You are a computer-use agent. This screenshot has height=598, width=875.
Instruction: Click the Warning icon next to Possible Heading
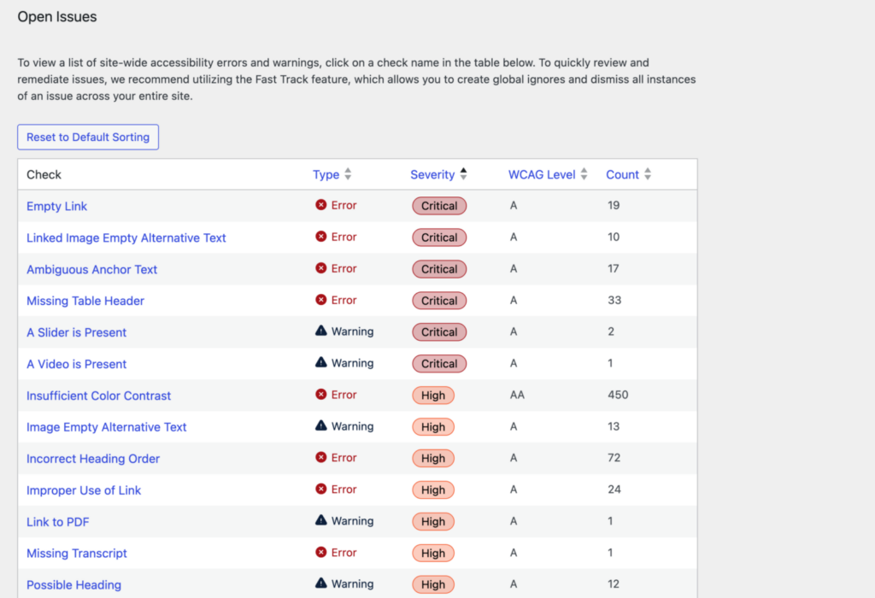pos(320,583)
